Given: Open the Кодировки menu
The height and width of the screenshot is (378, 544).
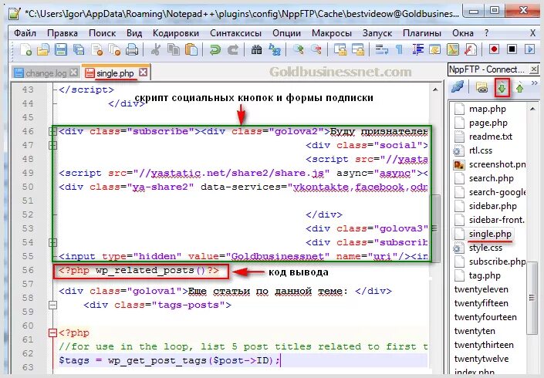Looking at the screenshot, I should 176,33.
